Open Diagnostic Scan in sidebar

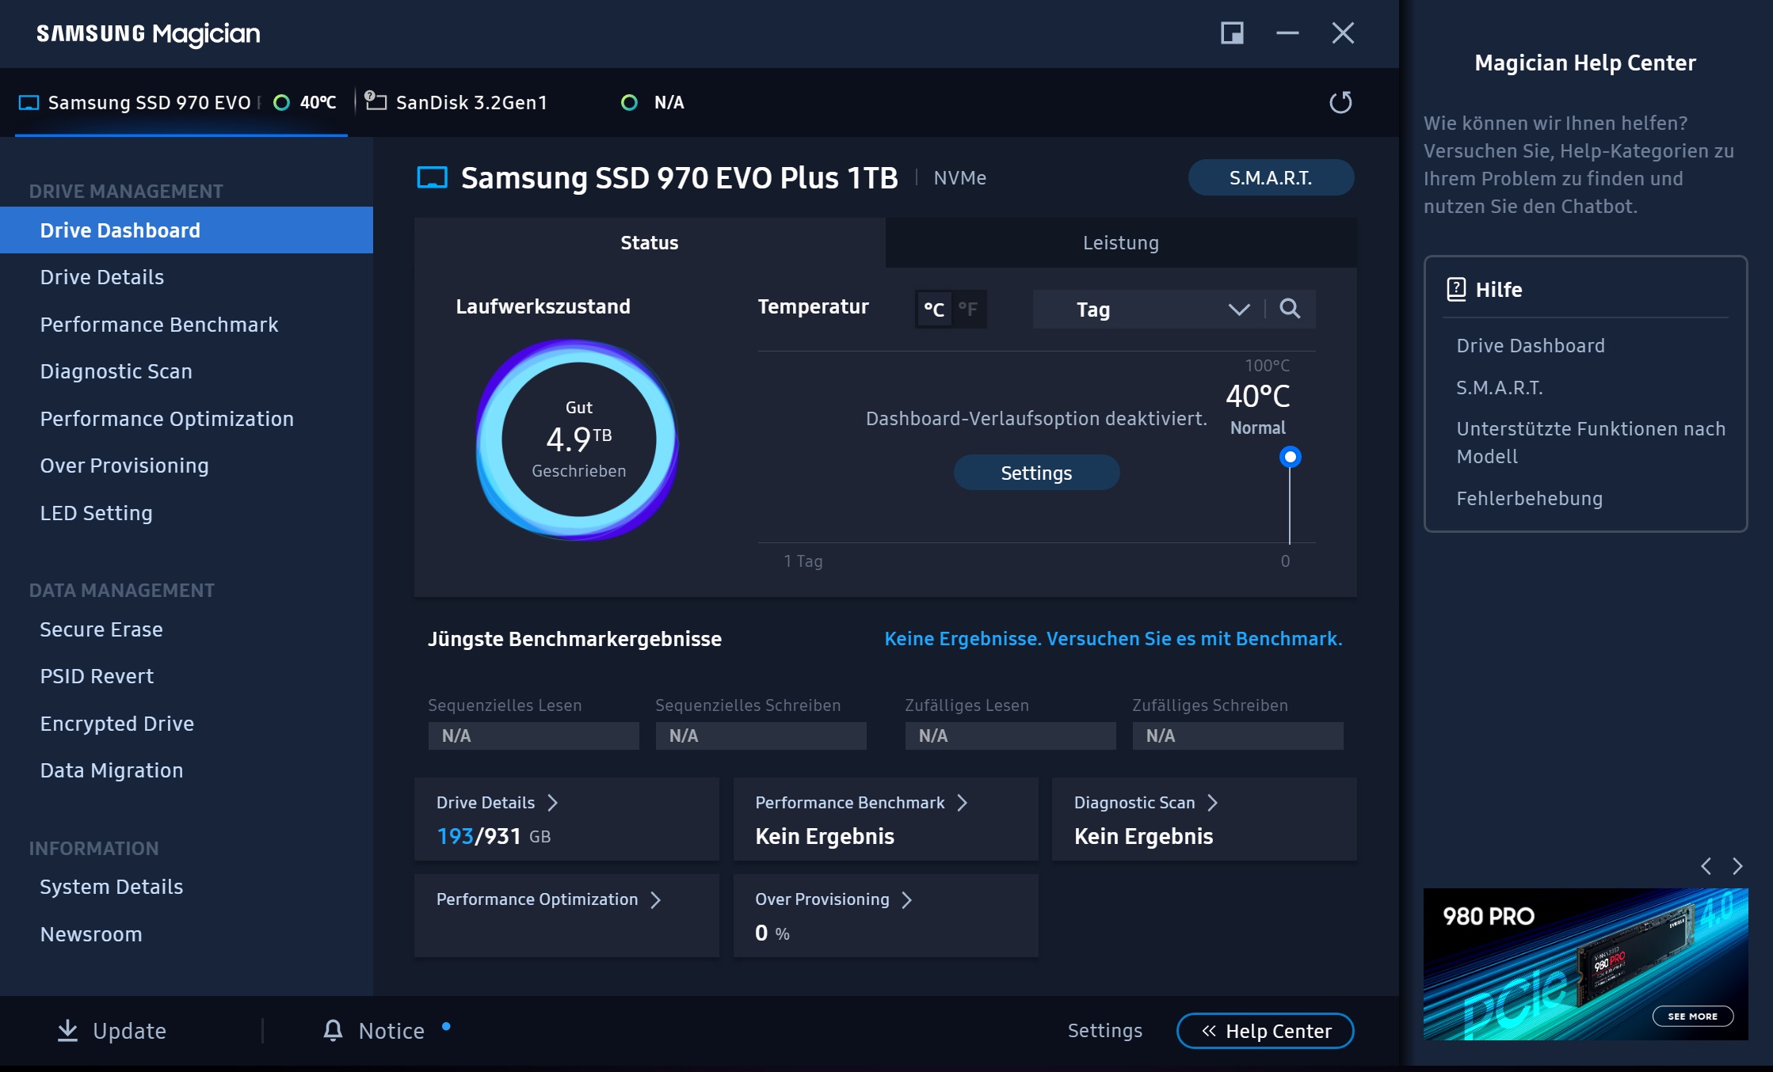tap(116, 371)
